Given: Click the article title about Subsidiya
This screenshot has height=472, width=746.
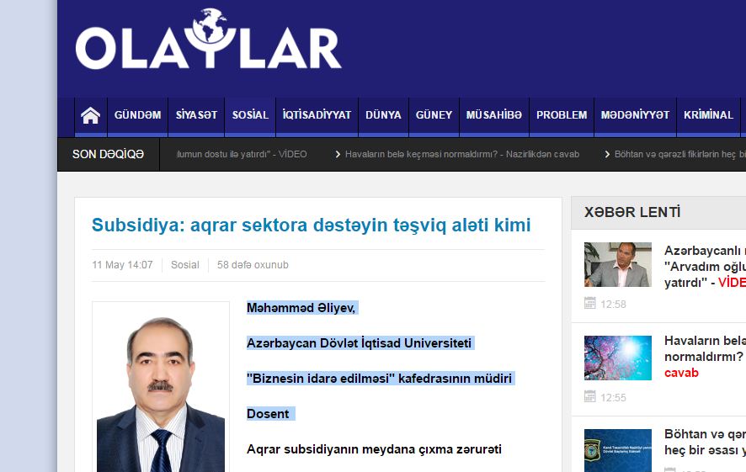Looking at the screenshot, I should point(311,225).
